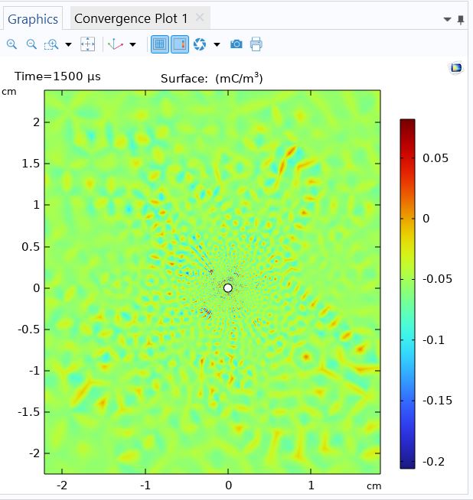473x500 pixels.
Task: Click the Zoom Extents icon
Action: (88, 44)
